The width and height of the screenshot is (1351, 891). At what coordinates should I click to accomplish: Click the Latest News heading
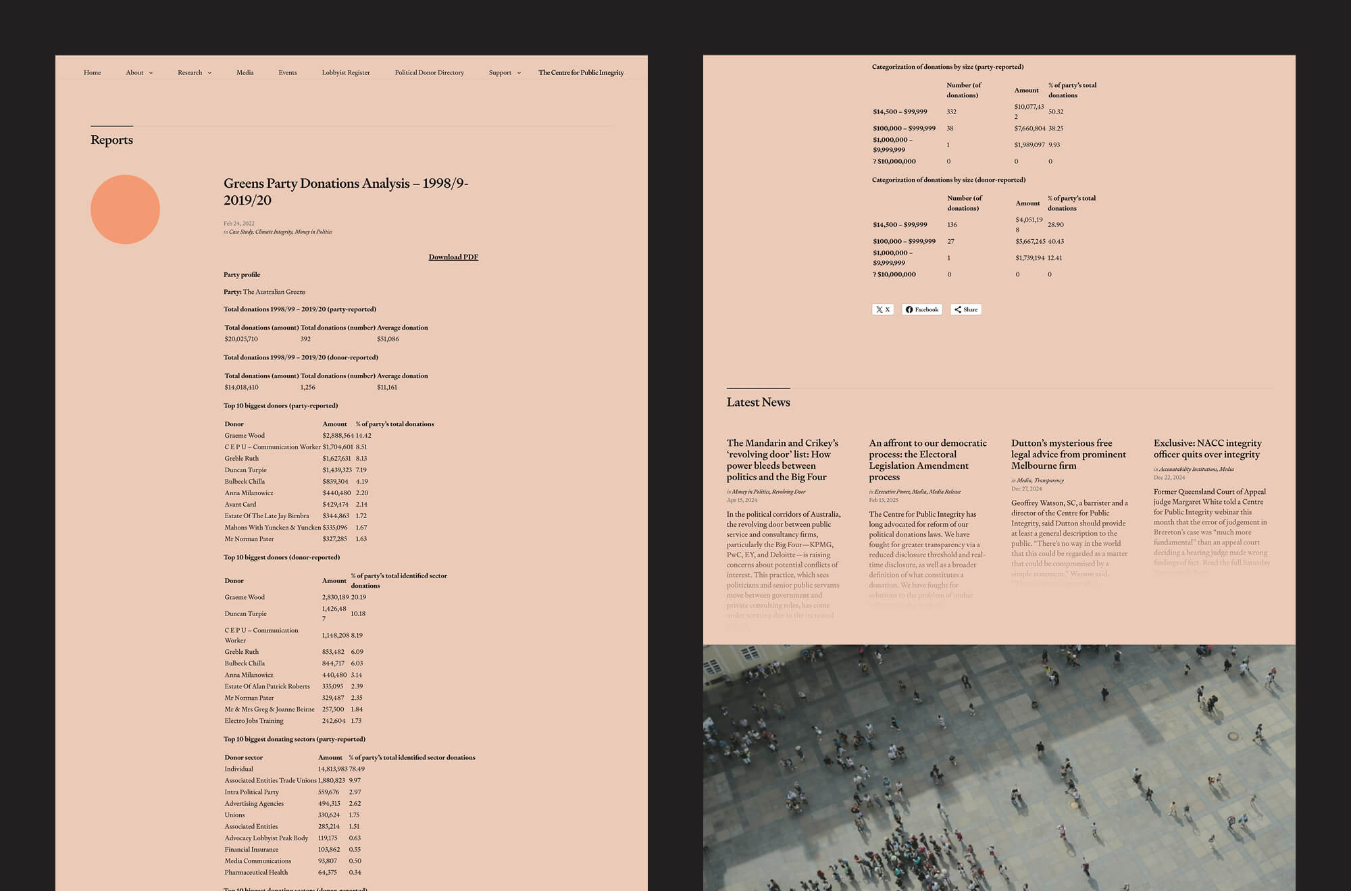pos(758,402)
